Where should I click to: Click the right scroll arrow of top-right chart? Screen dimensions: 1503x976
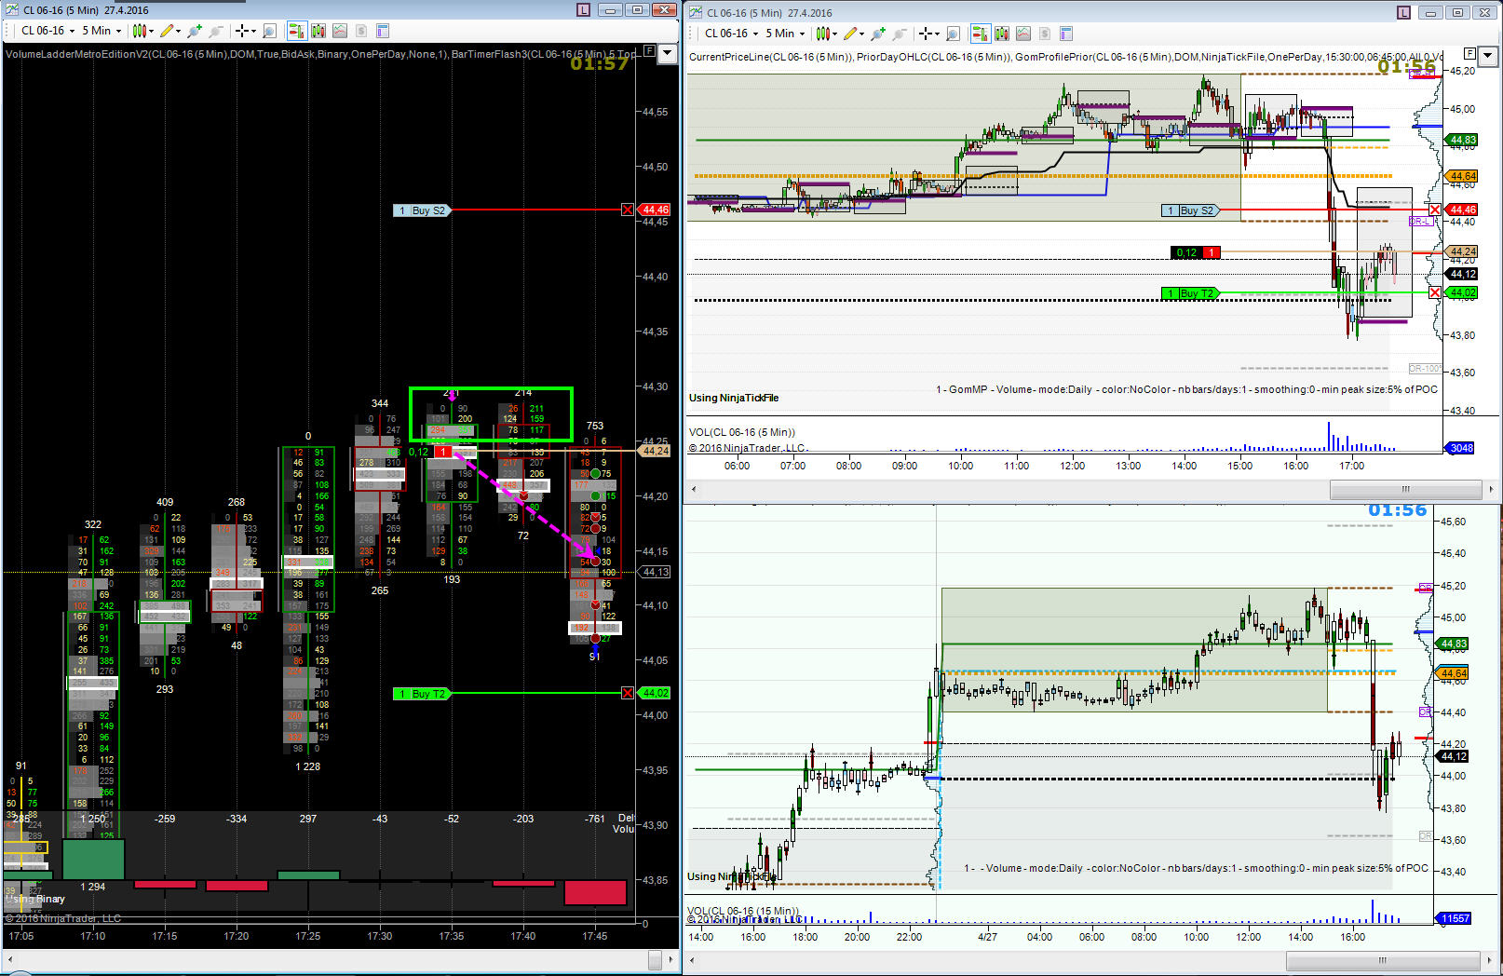coord(1491,489)
